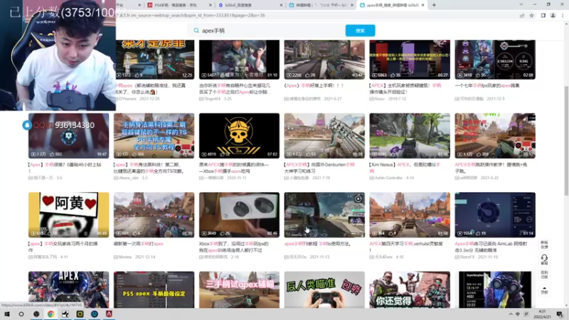This screenshot has width=569, height=320.
Task: Open the 你还觉得 legends thumbnail video
Action: pyautogui.click(x=410, y=289)
